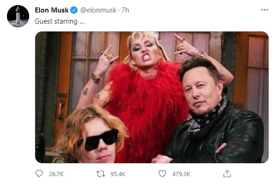Like the tweet with the heart icon
276x184 pixels.
tap(162, 174)
